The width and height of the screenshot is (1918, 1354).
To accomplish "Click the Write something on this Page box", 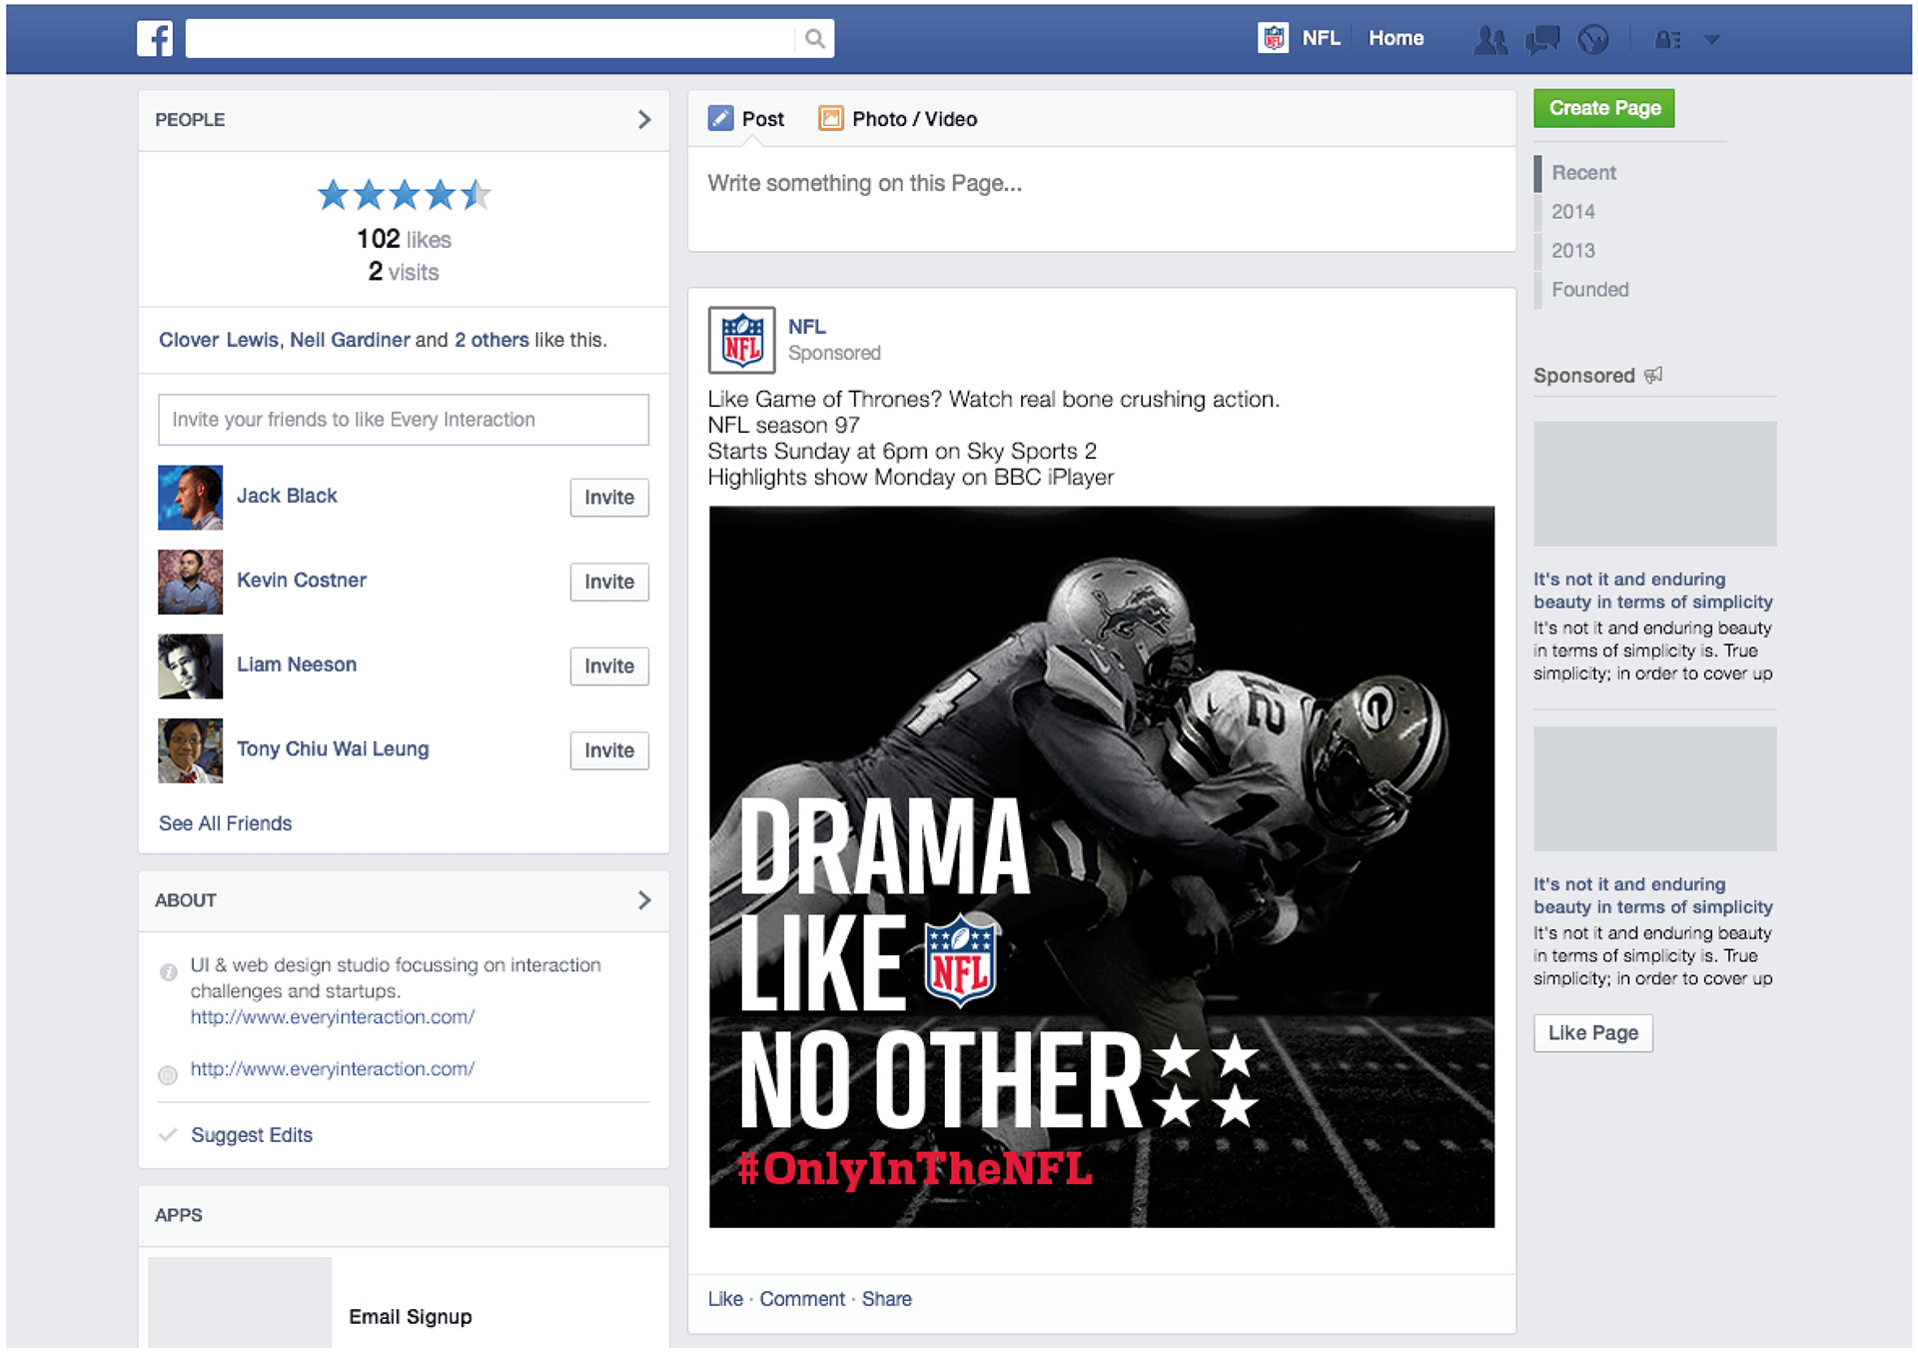I will click(x=1102, y=199).
